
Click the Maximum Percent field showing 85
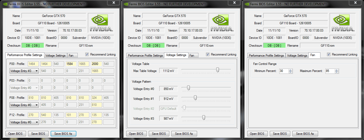pyautogui.click(x=330, y=71)
